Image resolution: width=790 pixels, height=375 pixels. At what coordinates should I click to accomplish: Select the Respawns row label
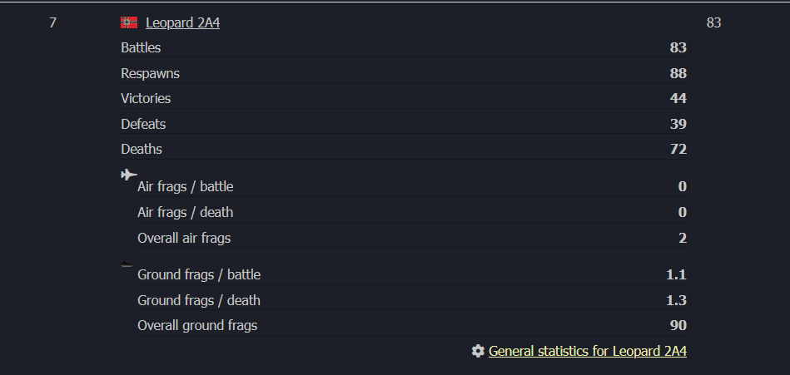click(x=150, y=73)
